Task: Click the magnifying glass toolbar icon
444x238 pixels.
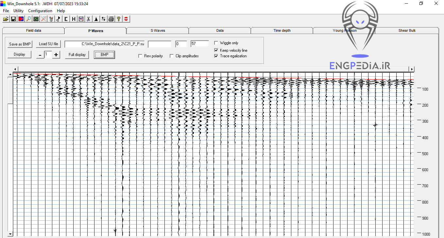Action: 29,19
